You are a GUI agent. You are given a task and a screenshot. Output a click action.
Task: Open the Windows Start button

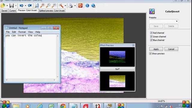pos(6,104)
